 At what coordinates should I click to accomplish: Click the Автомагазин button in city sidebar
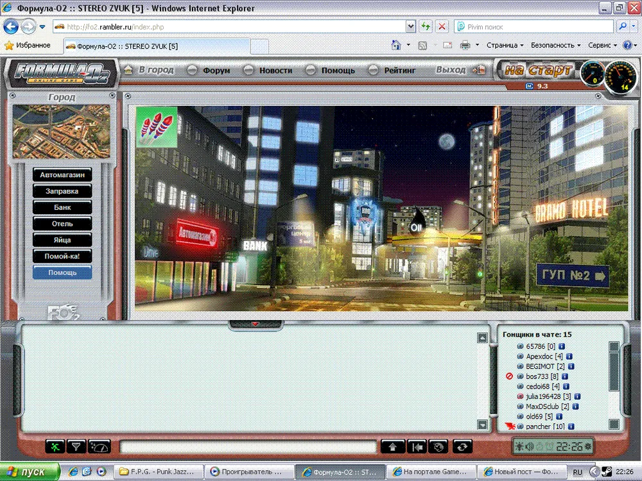(62, 175)
